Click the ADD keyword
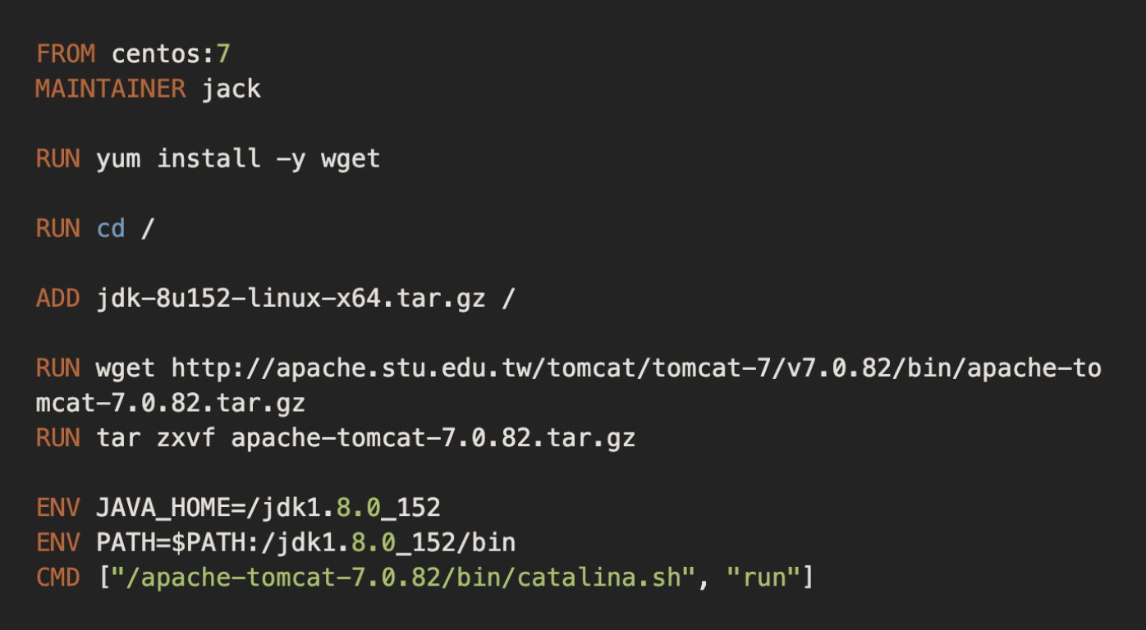Viewport: 1146px width, 630px height. 57,299
